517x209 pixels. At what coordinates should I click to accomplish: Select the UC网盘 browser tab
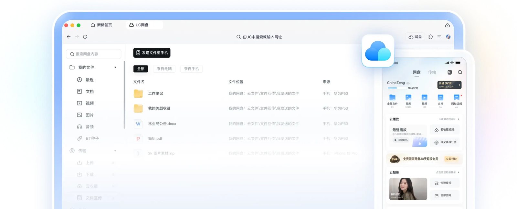(144, 25)
